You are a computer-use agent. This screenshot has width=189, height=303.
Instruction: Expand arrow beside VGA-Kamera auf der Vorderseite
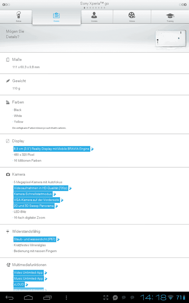[62, 200]
